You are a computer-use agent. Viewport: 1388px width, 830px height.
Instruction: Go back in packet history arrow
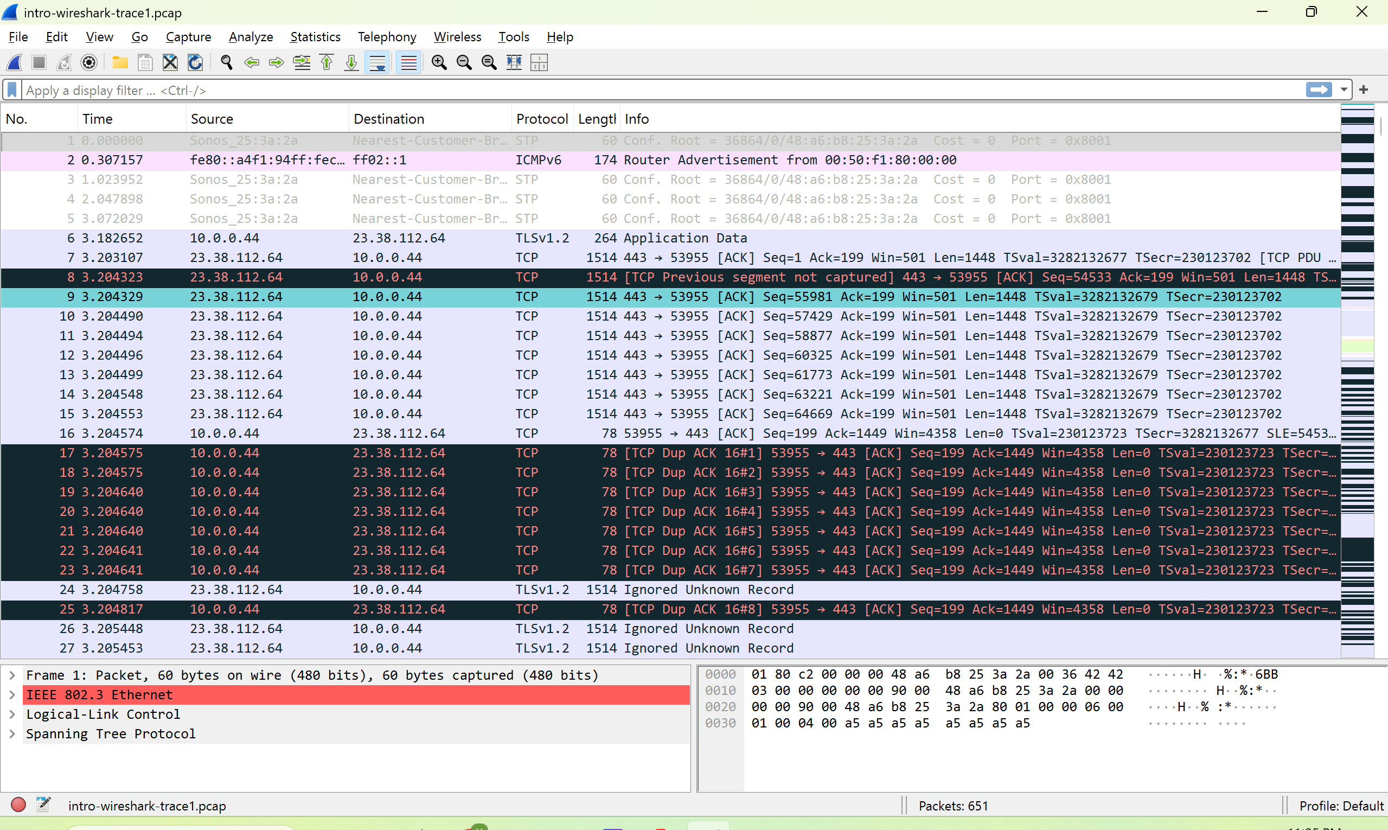coord(252,62)
